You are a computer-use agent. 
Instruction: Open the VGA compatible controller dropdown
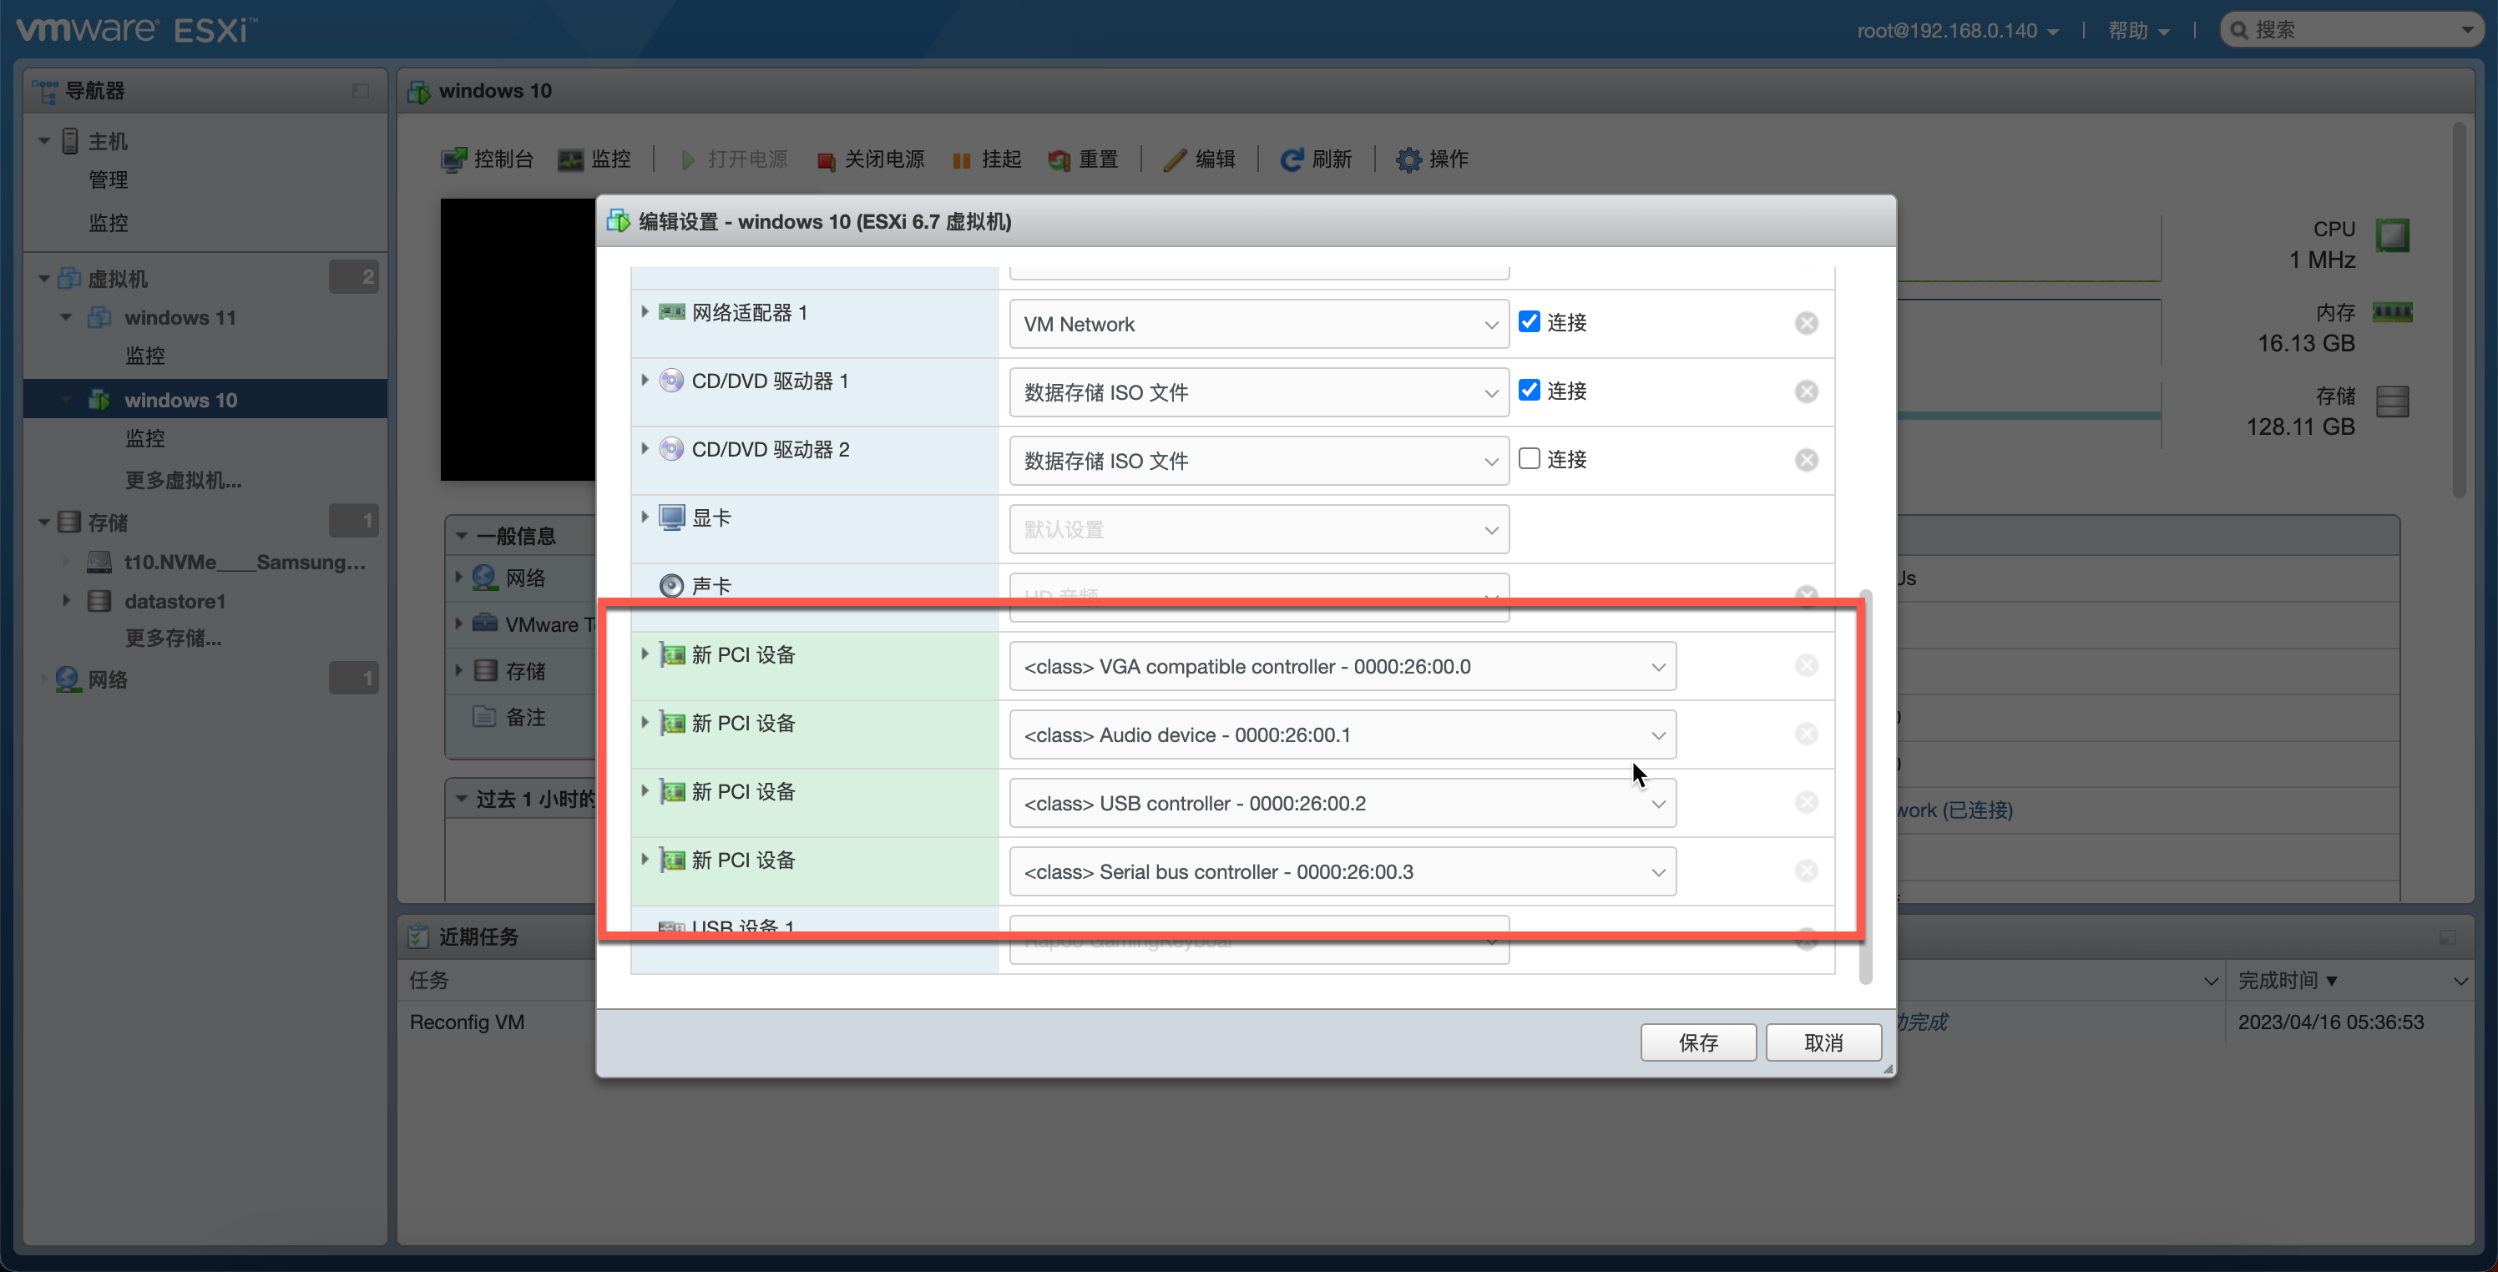coord(1343,666)
